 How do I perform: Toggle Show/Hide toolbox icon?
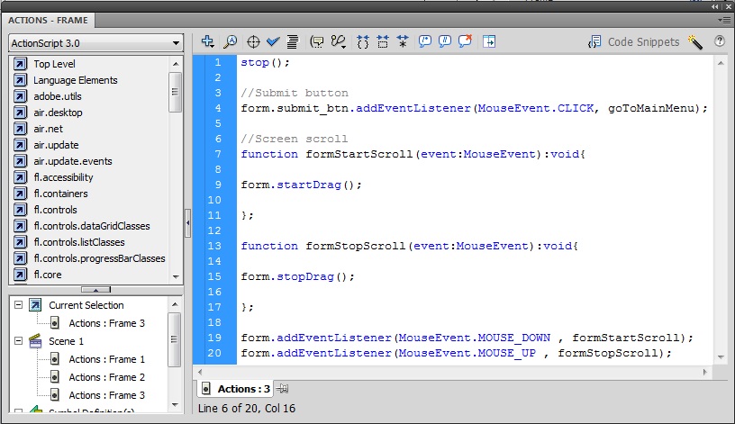tap(489, 41)
